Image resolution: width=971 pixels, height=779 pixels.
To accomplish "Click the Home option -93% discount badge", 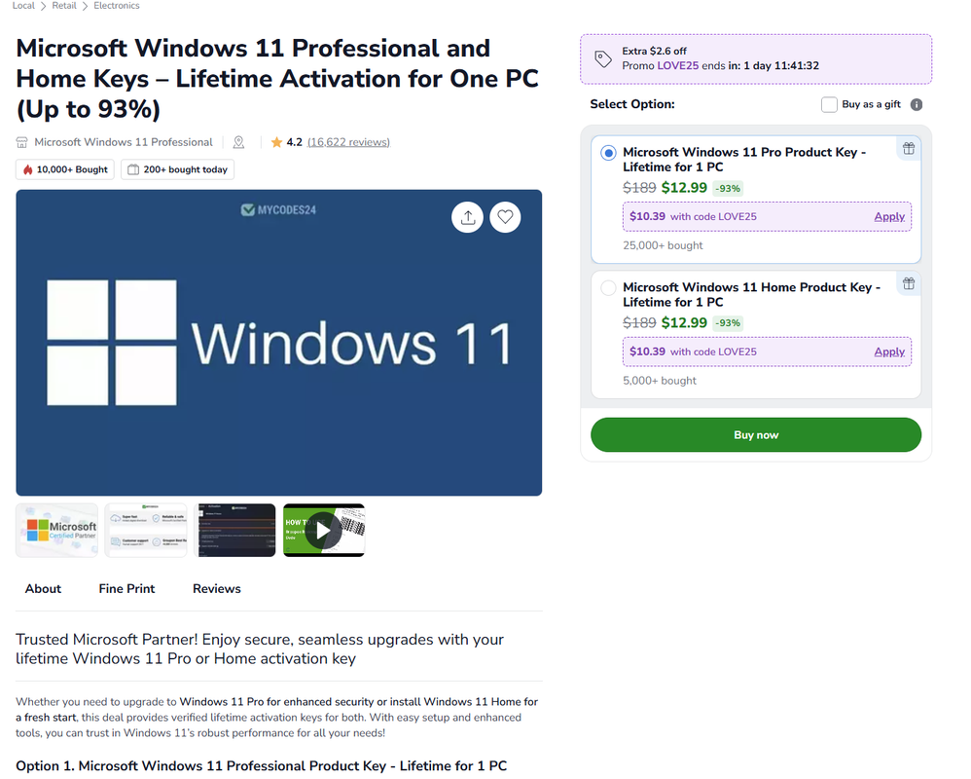I will pos(728,323).
